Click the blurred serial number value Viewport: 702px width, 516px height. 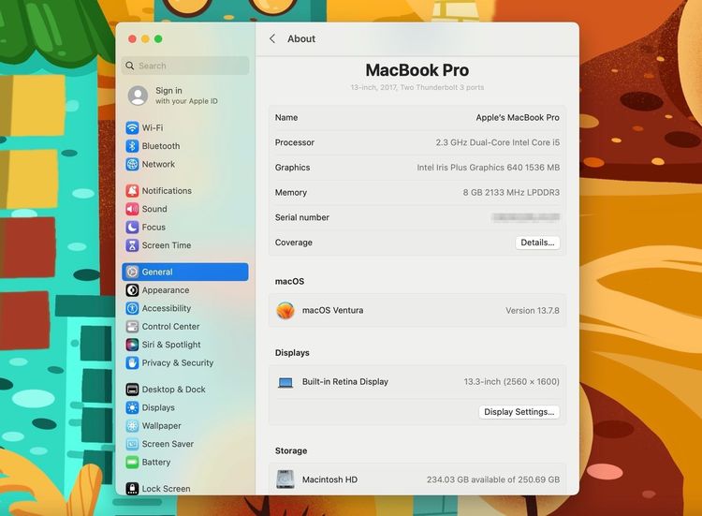pos(525,217)
